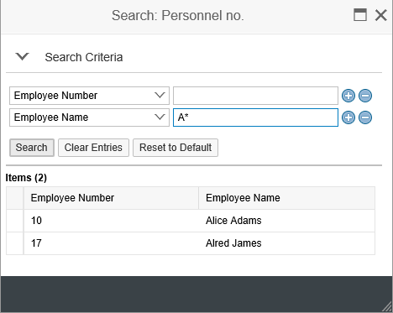Add a criteria row after Employee Name
The height and width of the screenshot is (313, 393).
click(348, 117)
